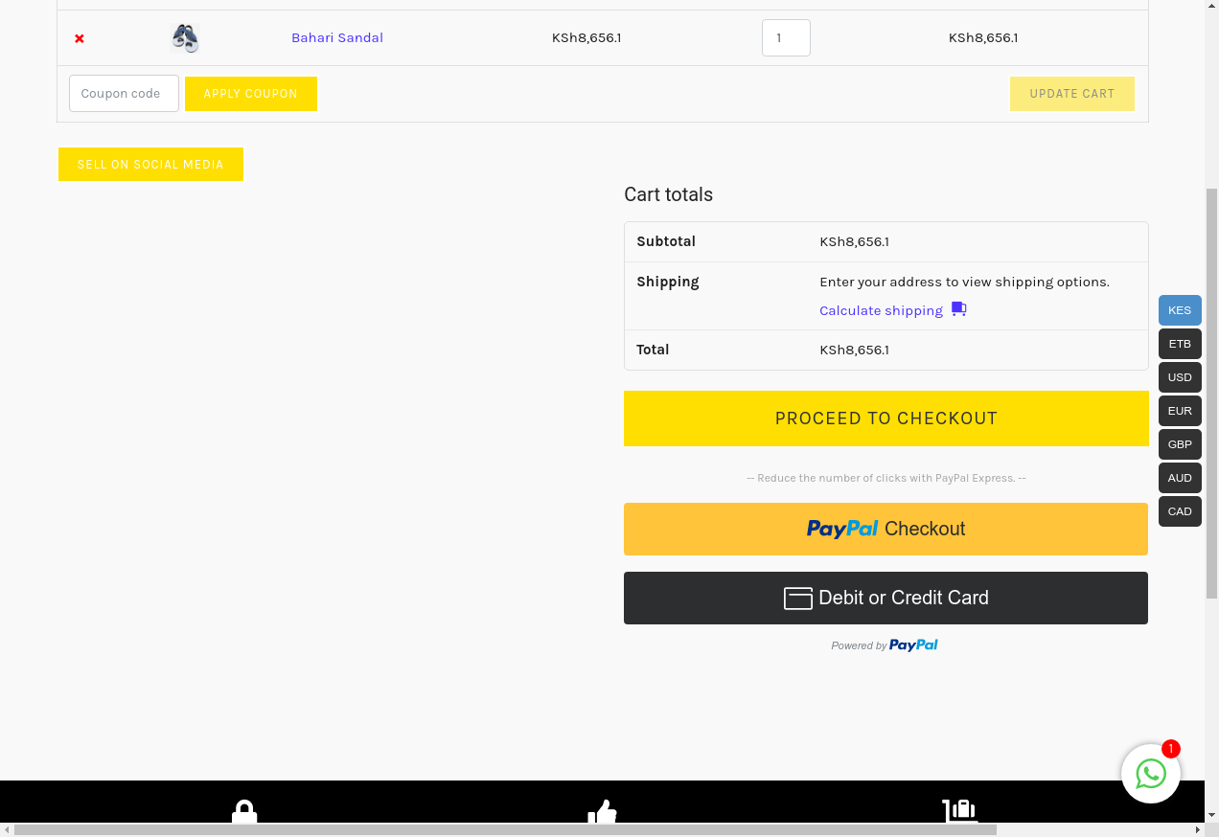Switch currency to EUR
The image size is (1219, 837).
pos(1180,411)
